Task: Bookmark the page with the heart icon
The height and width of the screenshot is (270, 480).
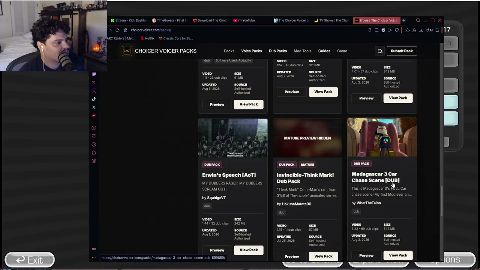Action: (397, 30)
